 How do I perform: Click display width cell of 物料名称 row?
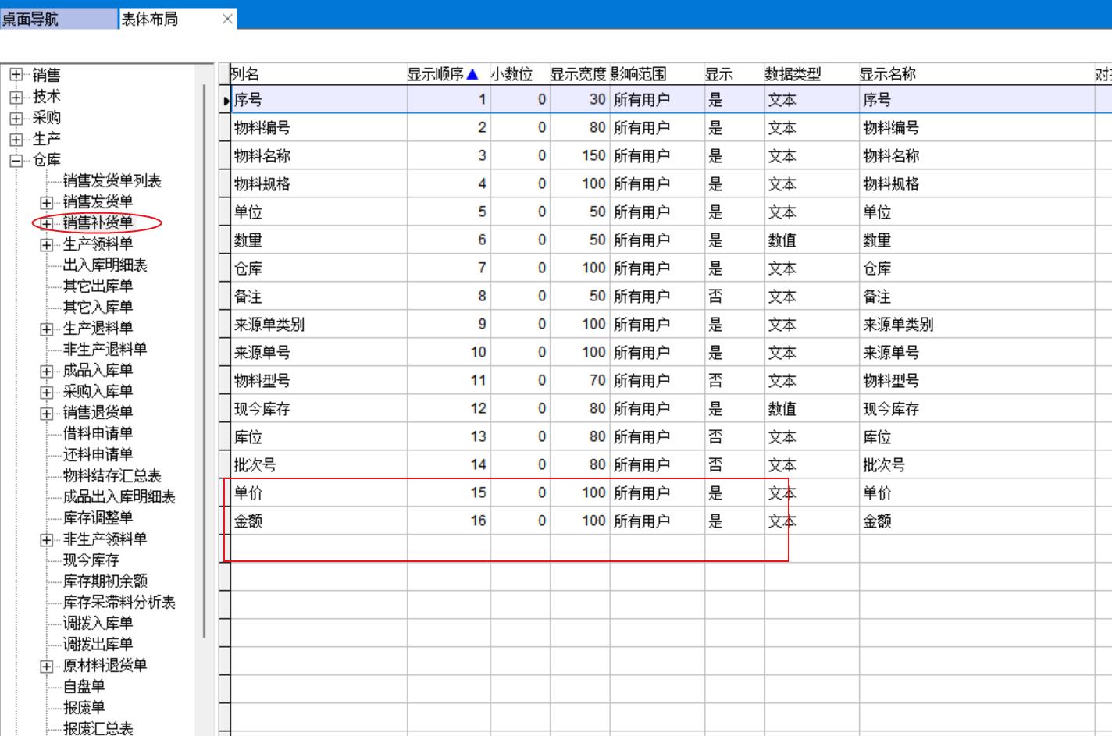point(579,156)
